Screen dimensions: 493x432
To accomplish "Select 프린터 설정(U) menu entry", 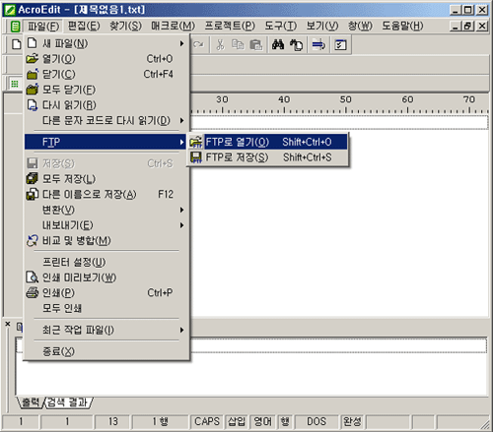I will pyautogui.click(x=107, y=262).
